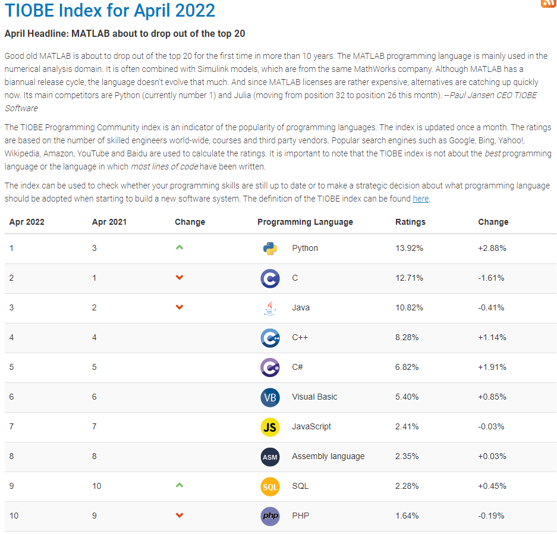Click the 5.40% rating value
The height and width of the screenshot is (534, 557).
(407, 397)
